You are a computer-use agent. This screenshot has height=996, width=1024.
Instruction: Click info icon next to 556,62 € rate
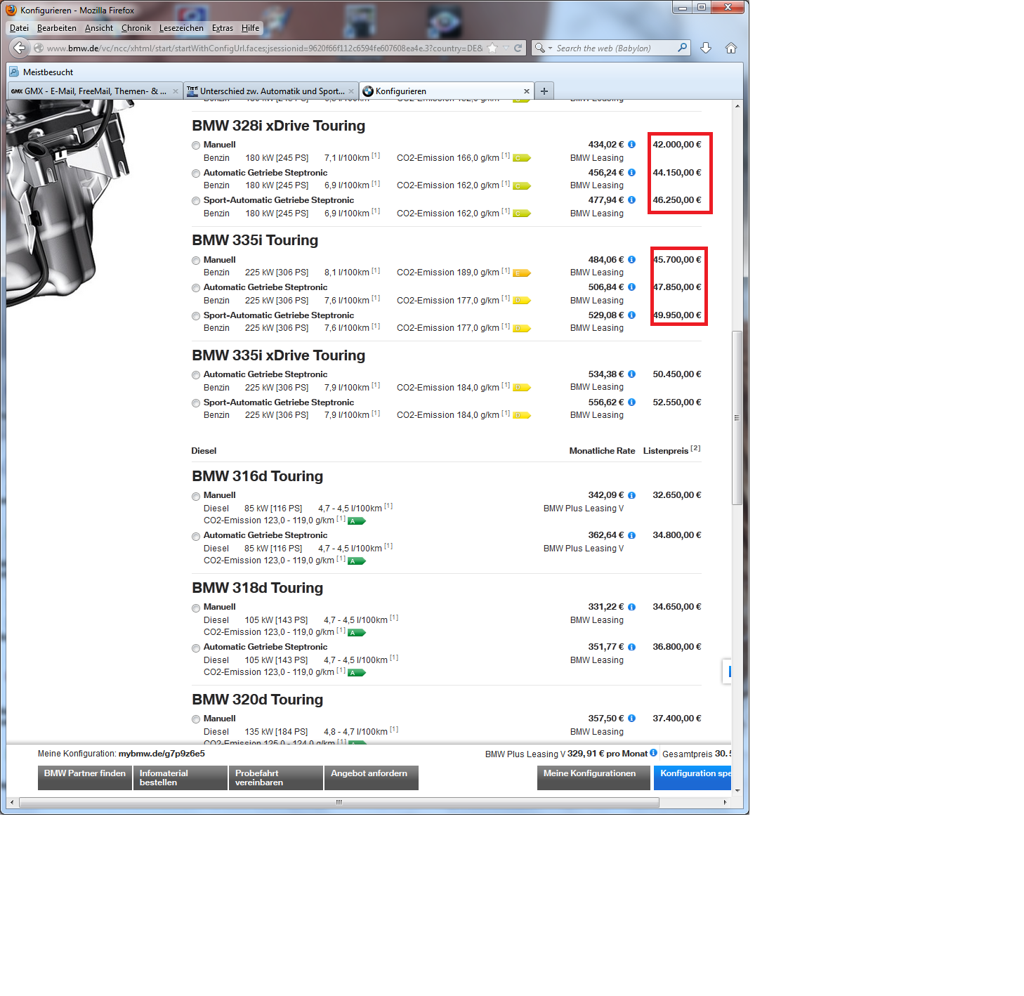[631, 402]
